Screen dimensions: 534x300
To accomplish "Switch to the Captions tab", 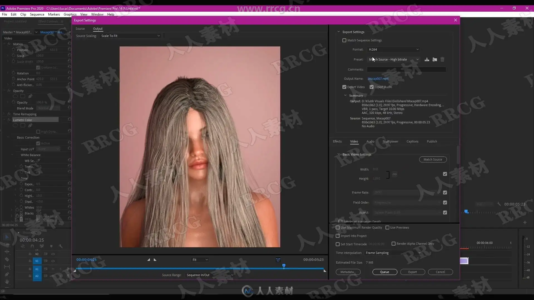I will [x=412, y=141].
